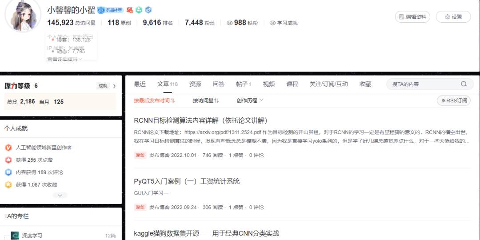Open 深度学习 column thumbnail icon
Image resolution: width=480 pixels, height=240 pixels.
click(15, 236)
